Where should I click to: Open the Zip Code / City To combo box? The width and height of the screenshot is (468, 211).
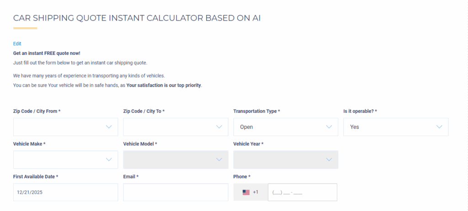pyautogui.click(x=169, y=127)
